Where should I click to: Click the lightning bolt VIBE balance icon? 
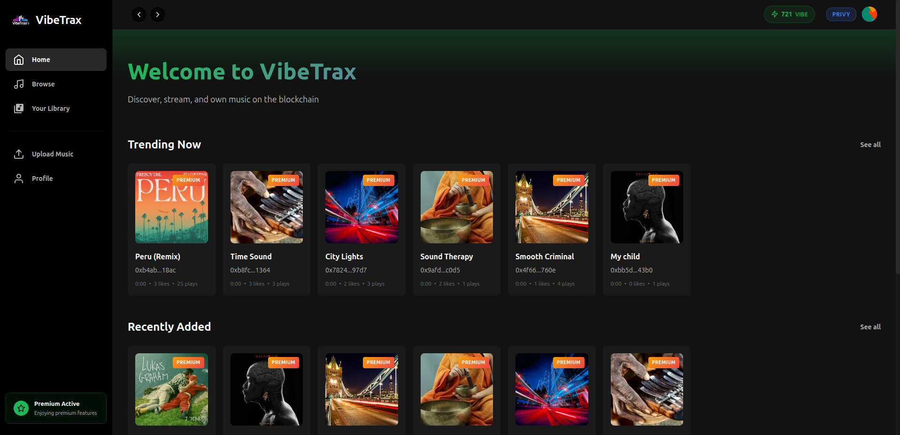(775, 14)
